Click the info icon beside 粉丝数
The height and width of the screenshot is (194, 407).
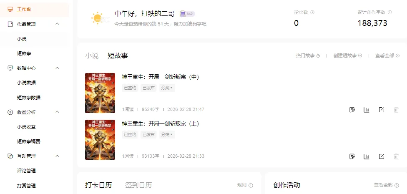coord(312,12)
